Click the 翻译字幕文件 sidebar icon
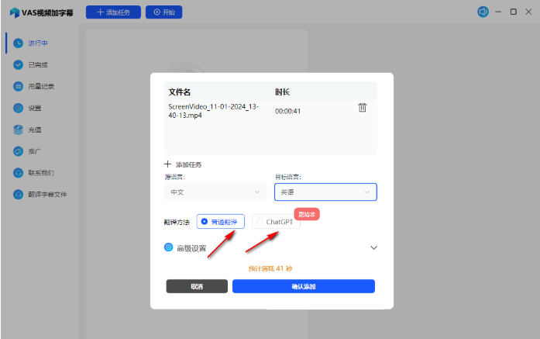This screenshot has height=339, width=540. point(19,195)
